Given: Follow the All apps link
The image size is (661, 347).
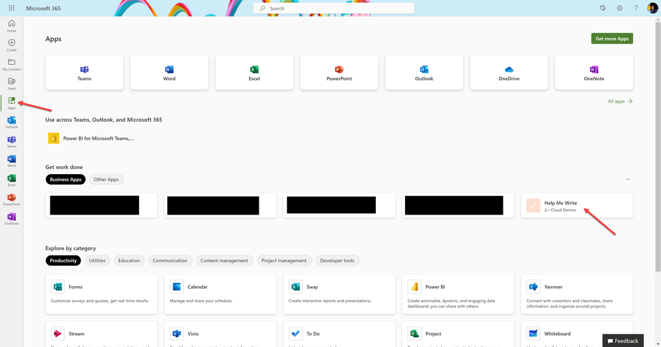Looking at the screenshot, I should pyautogui.click(x=620, y=101).
